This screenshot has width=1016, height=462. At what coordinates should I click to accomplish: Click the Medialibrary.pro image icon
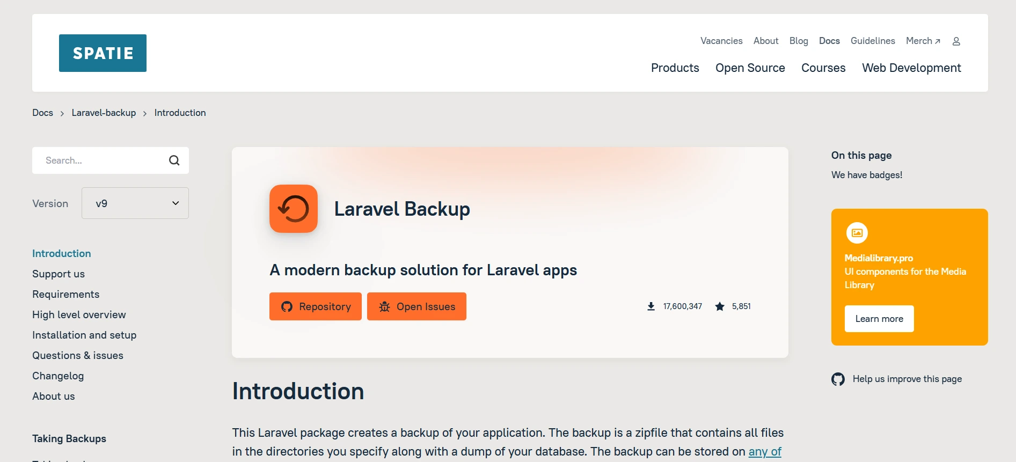[857, 233]
